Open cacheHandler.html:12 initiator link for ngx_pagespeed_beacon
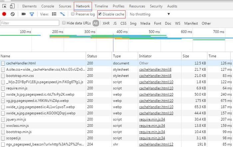This screenshot has height=147, width=233. click(x=156, y=144)
